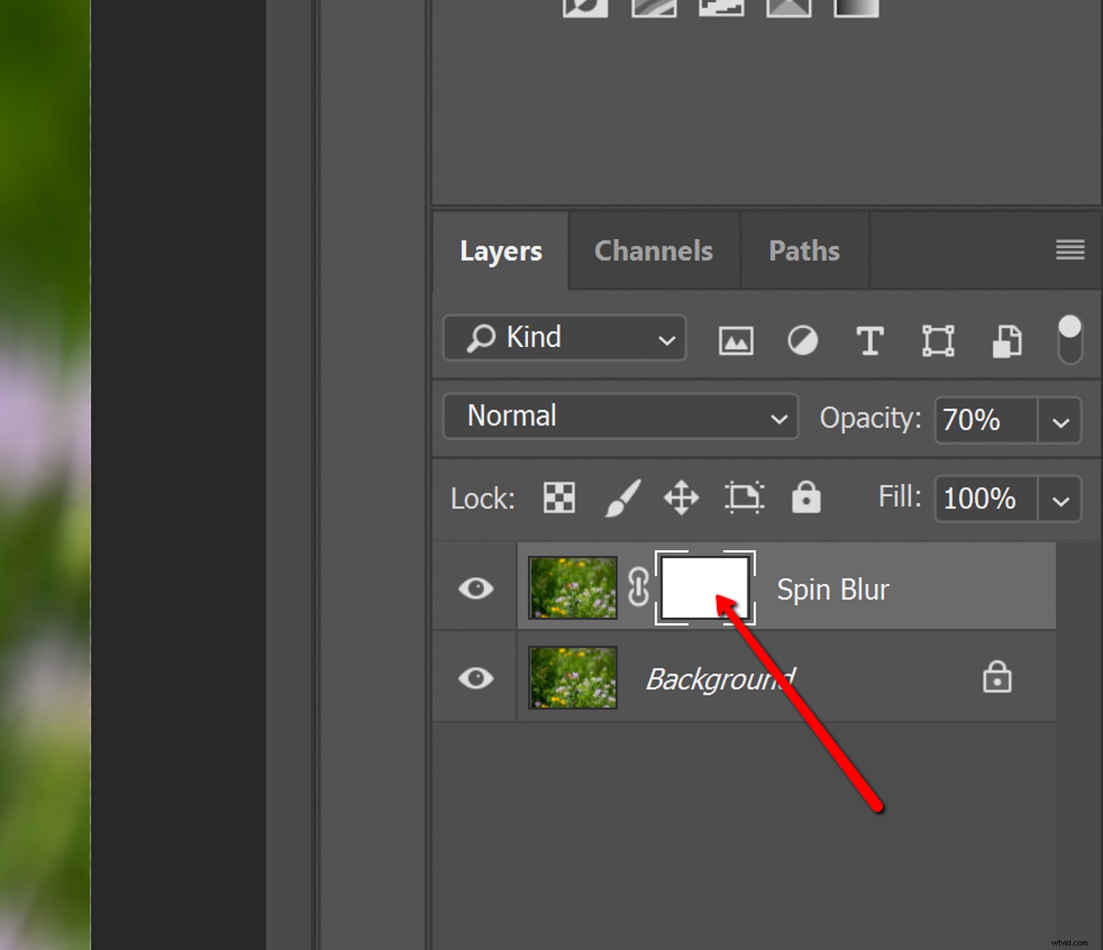Expand the Opacity dropdown
The width and height of the screenshot is (1103, 950).
(x=1061, y=421)
